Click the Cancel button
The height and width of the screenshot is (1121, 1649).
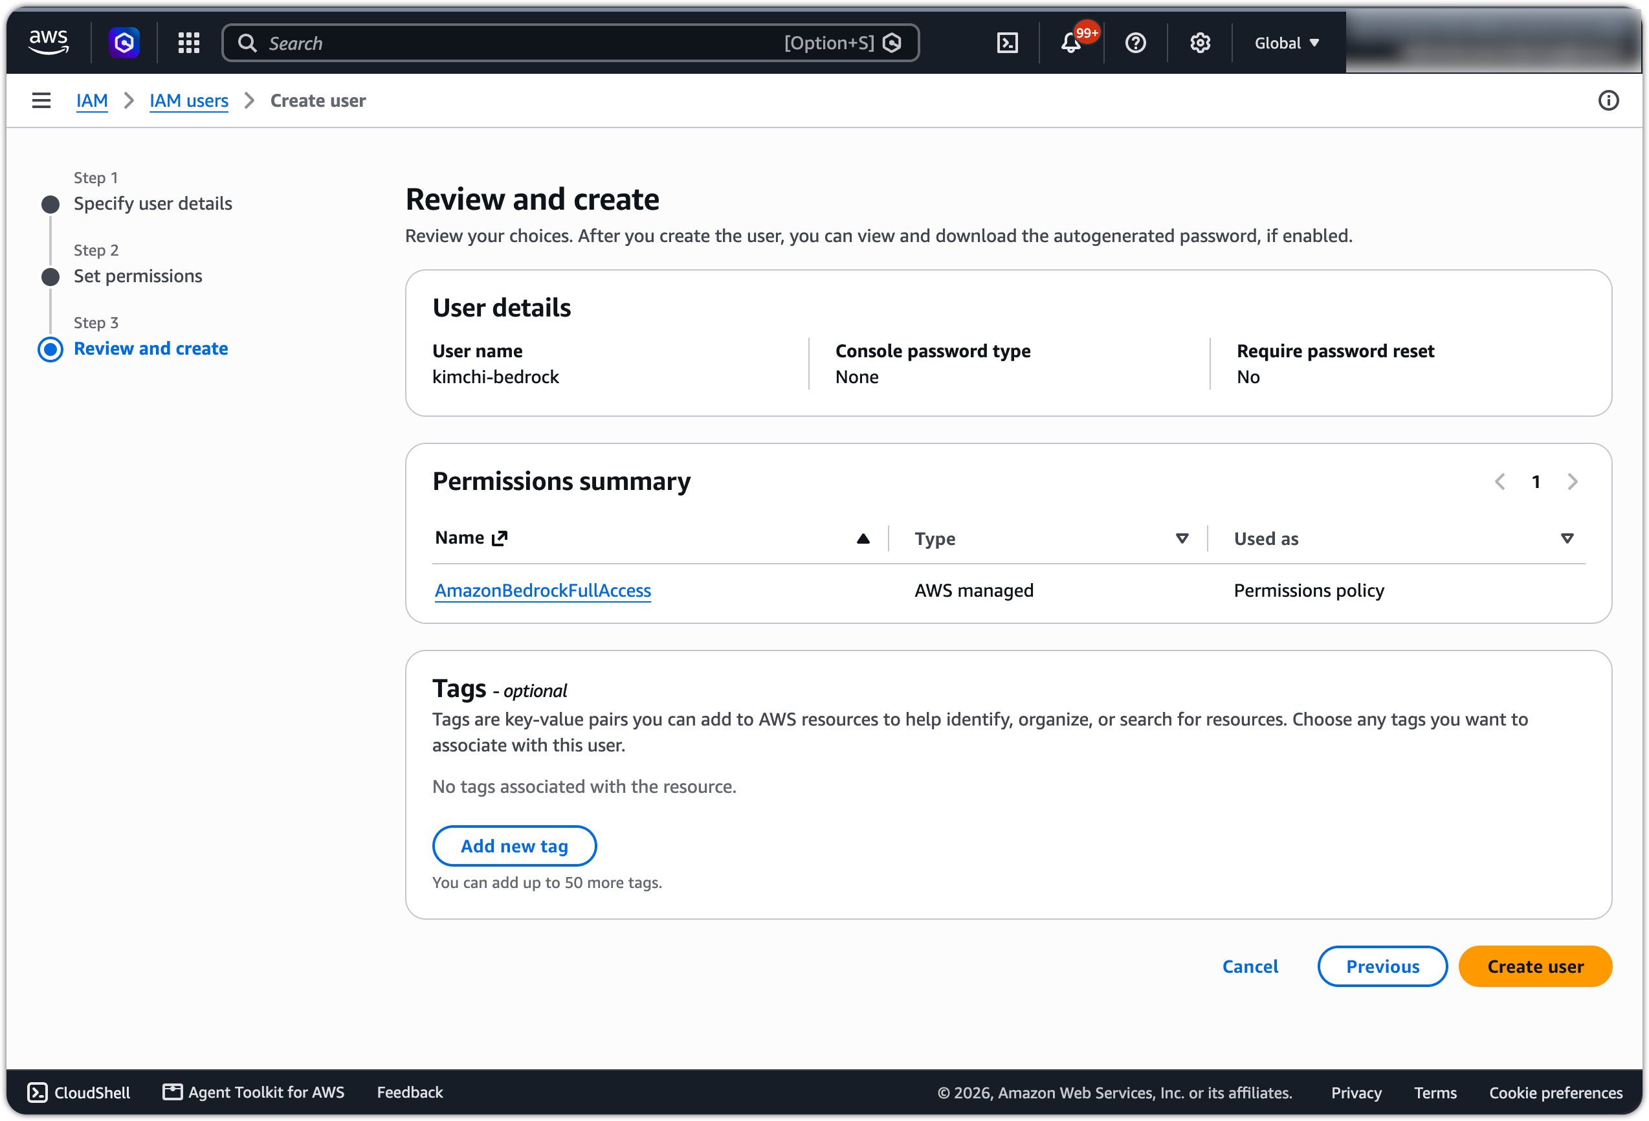tap(1250, 966)
